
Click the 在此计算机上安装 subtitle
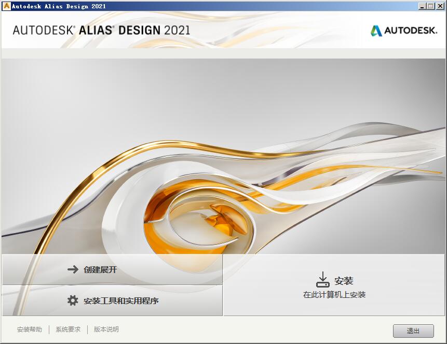pos(334,294)
